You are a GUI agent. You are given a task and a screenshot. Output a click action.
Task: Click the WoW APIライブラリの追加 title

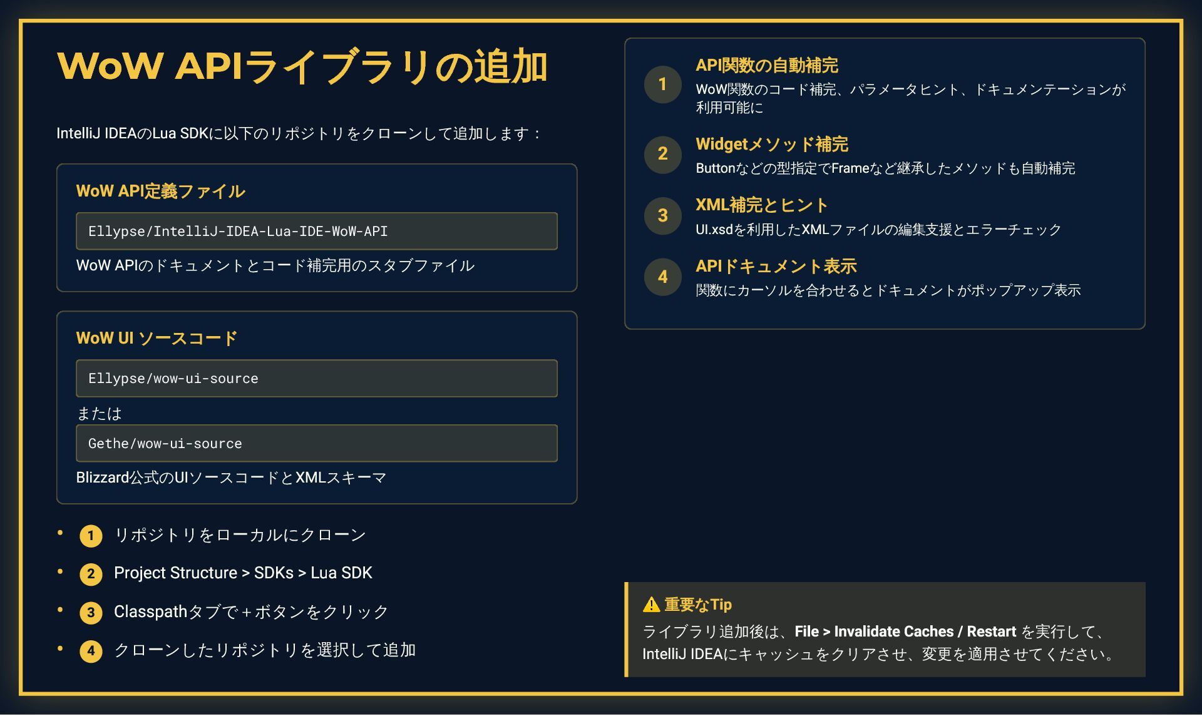pos(302,66)
